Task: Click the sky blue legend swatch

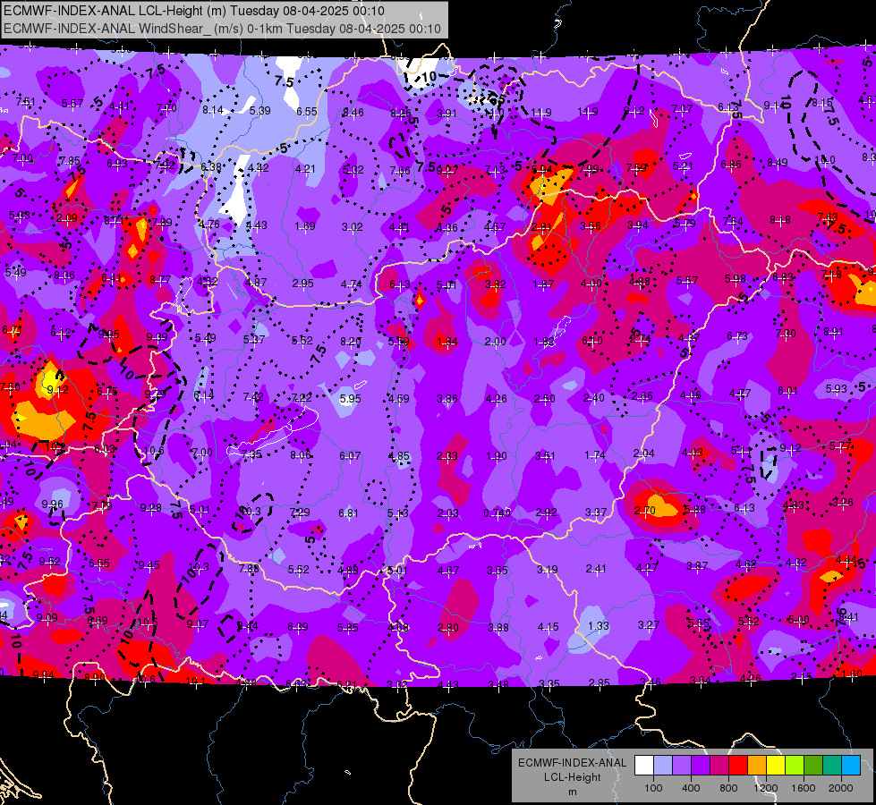Action: pyautogui.click(x=851, y=765)
